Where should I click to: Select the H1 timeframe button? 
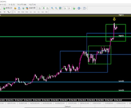pyautogui.click(x=31, y=12)
